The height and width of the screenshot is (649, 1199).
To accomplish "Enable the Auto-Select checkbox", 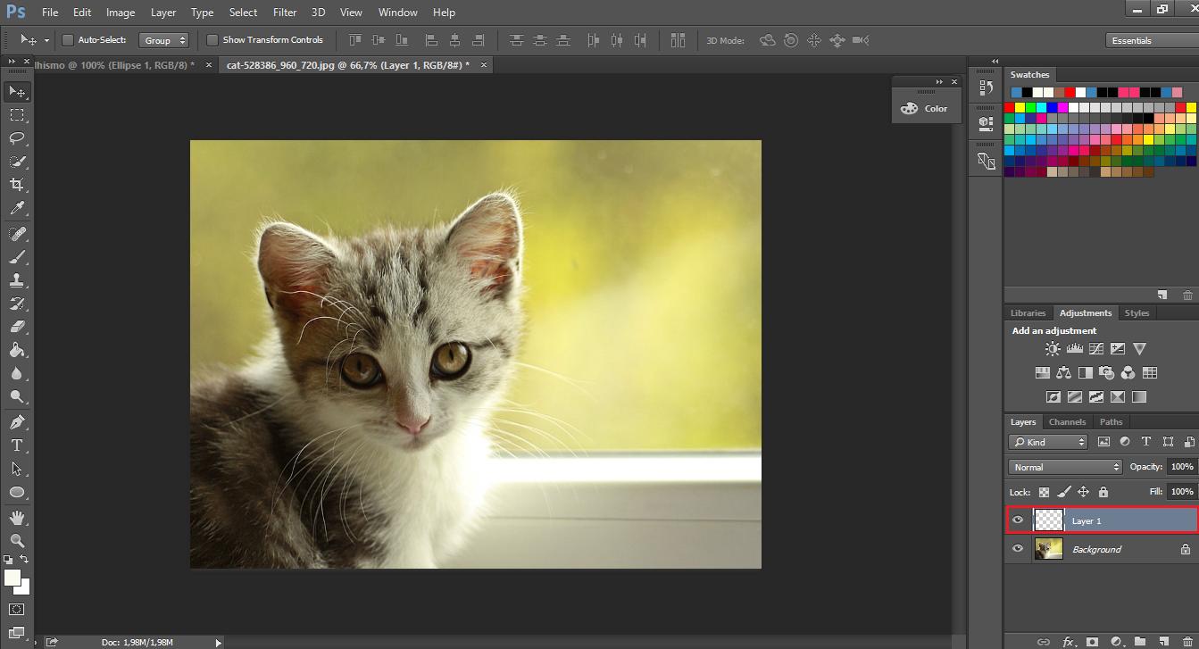I will point(68,40).
